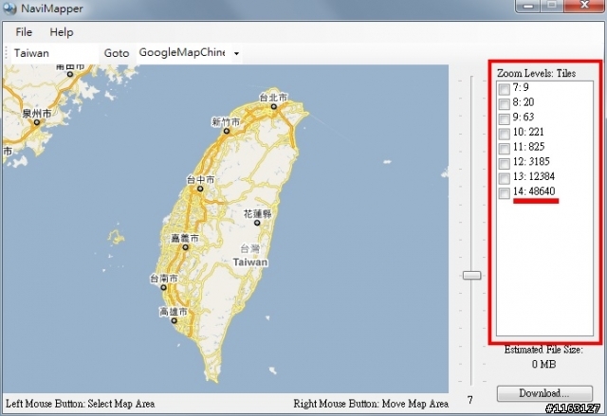This screenshot has width=607, height=416.
Task: Click the 'Estimated File Size:' label
Action: (x=543, y=350)
